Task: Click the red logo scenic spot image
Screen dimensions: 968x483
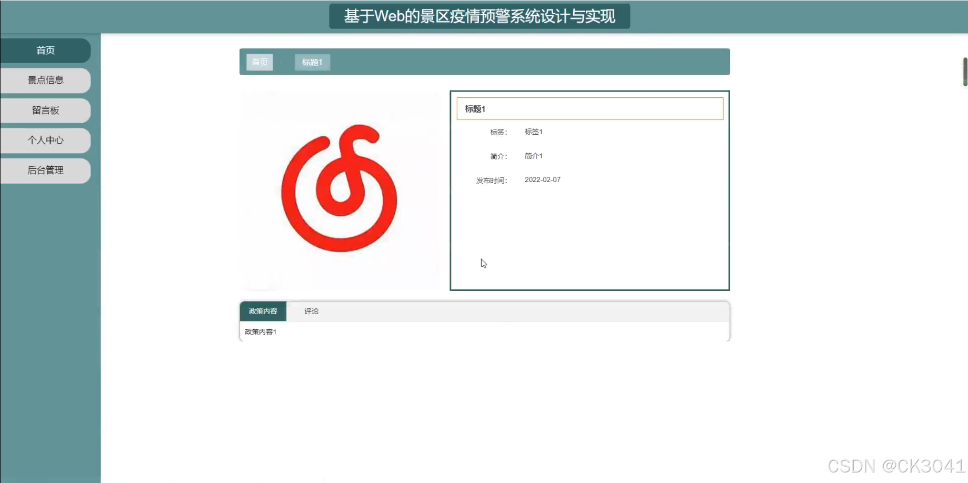Action: point(340,189)
